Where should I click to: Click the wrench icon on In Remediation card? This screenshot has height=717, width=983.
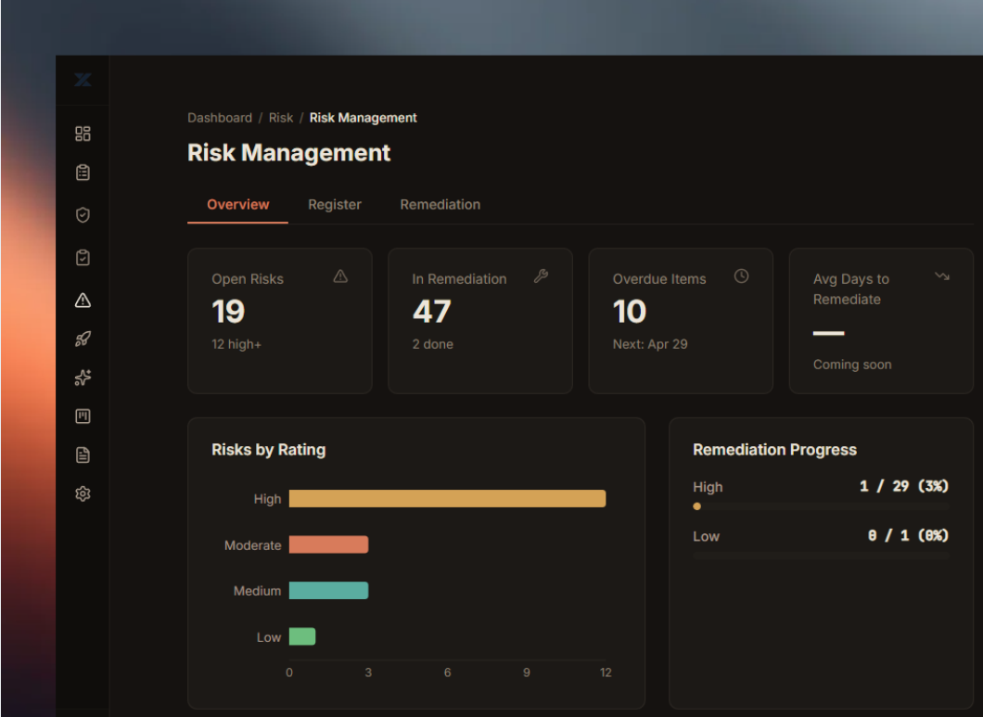point(541,276)
